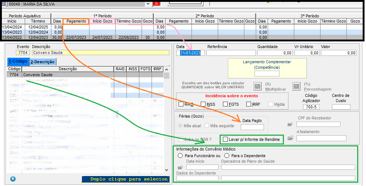
Task: Switch to the 2-Descrição tab
Action: (x=43, y=62)
